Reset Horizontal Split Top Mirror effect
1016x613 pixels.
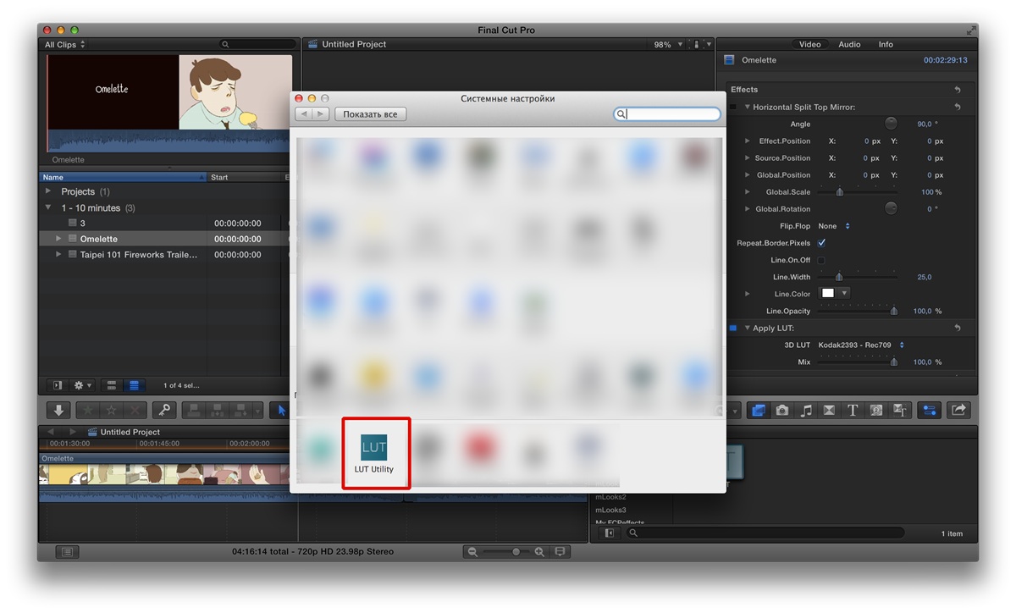957,108
